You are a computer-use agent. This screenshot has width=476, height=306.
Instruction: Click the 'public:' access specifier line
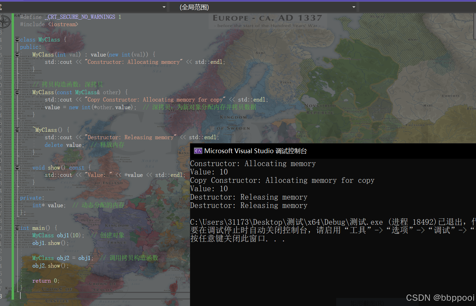click(x=31, y=47)
